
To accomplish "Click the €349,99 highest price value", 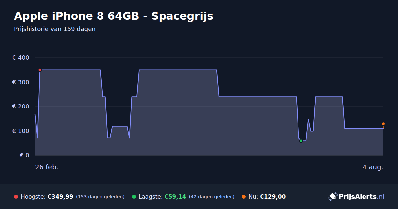I will pos(60,197).
